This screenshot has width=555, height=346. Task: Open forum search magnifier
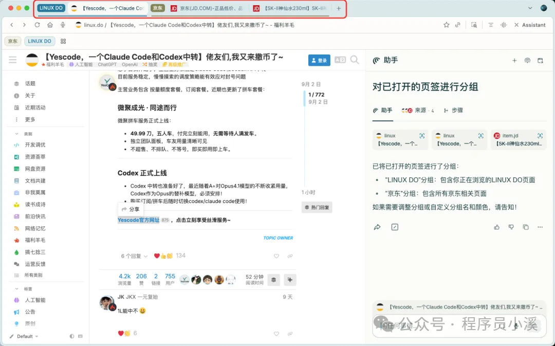tap(355, 60)
